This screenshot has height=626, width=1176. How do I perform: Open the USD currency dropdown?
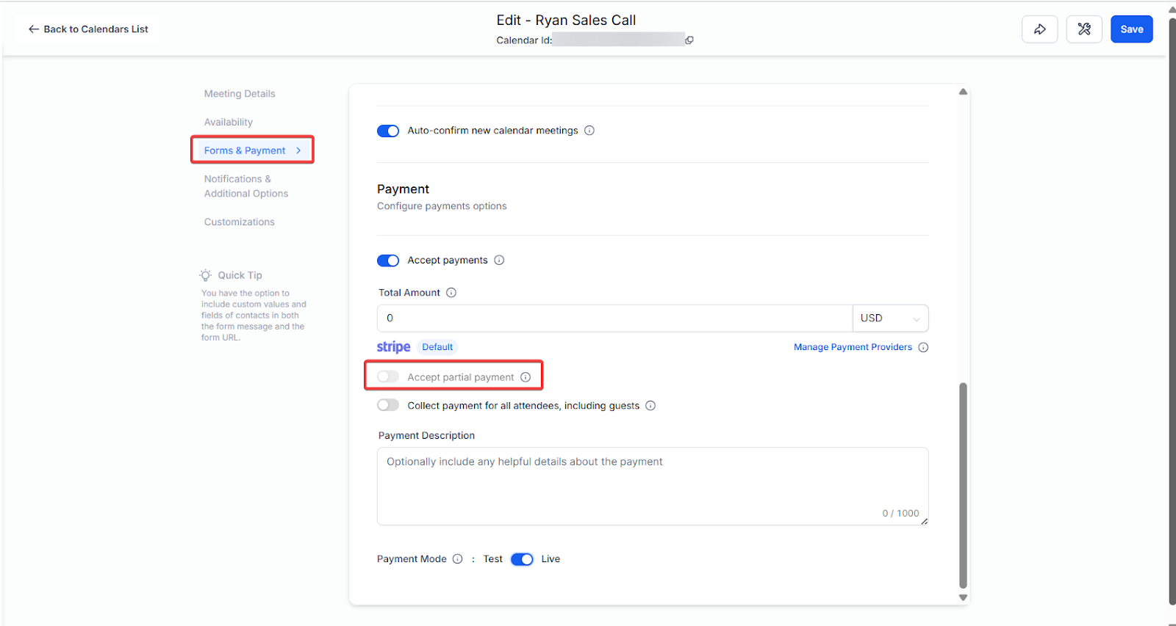click(890, 319)
